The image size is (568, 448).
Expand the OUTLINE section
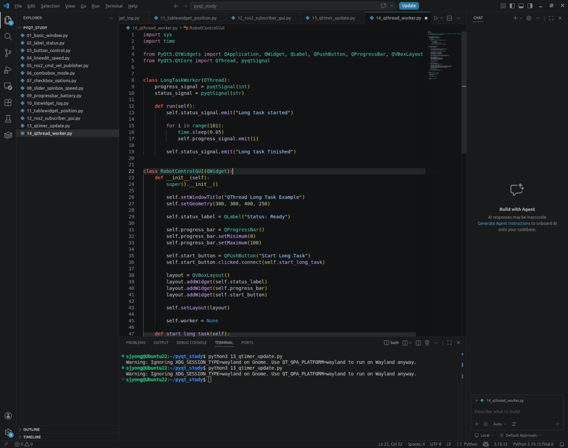pos(68,430)
